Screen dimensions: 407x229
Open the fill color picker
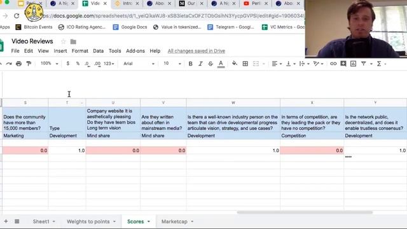tap(235, 64)
